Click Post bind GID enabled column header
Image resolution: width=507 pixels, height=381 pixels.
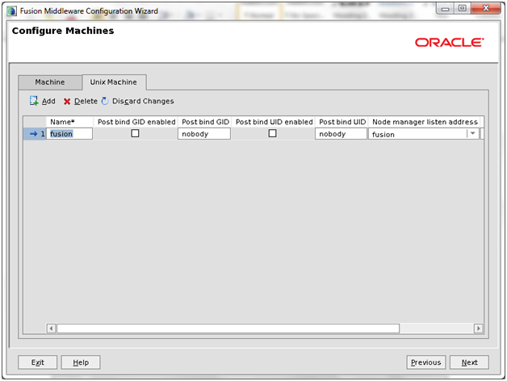coord(136,122)
